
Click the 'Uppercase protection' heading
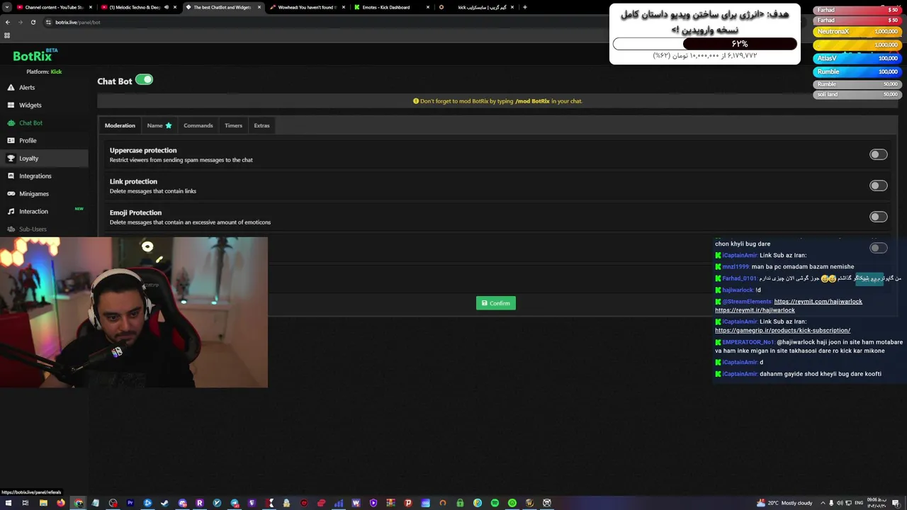tap(143, 150)
